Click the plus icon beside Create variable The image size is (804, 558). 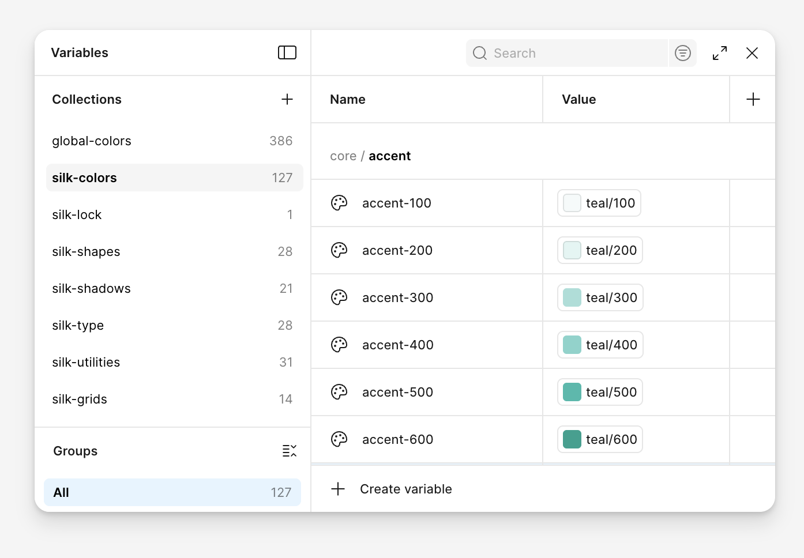338,489
